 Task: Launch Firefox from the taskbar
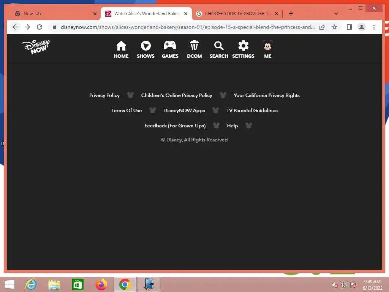click(101, 284)
